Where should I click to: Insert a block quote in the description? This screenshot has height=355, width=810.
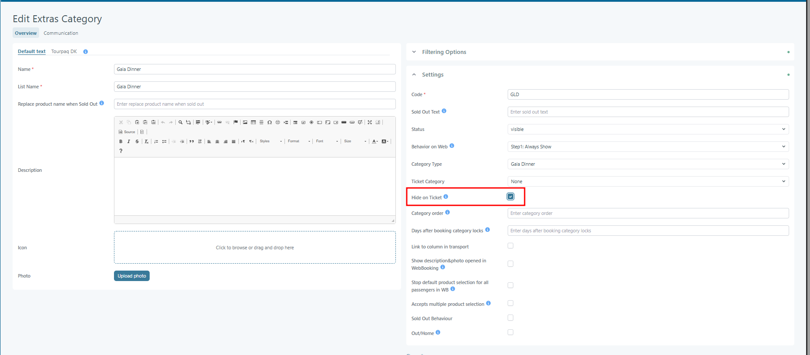pyautogui.click(x=191, y=141)
